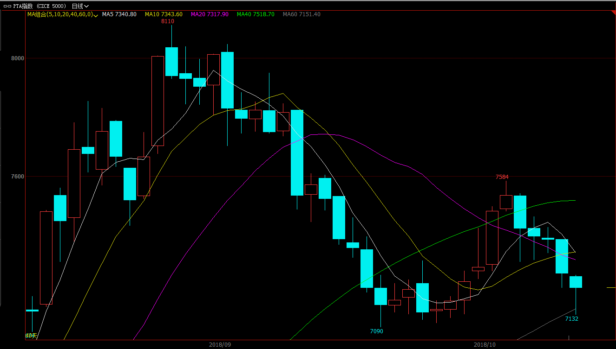The width and height of the screenshot is (616, 349).
Task: Select the MA5 7340.80 legend value
Action: click(119, 14)
